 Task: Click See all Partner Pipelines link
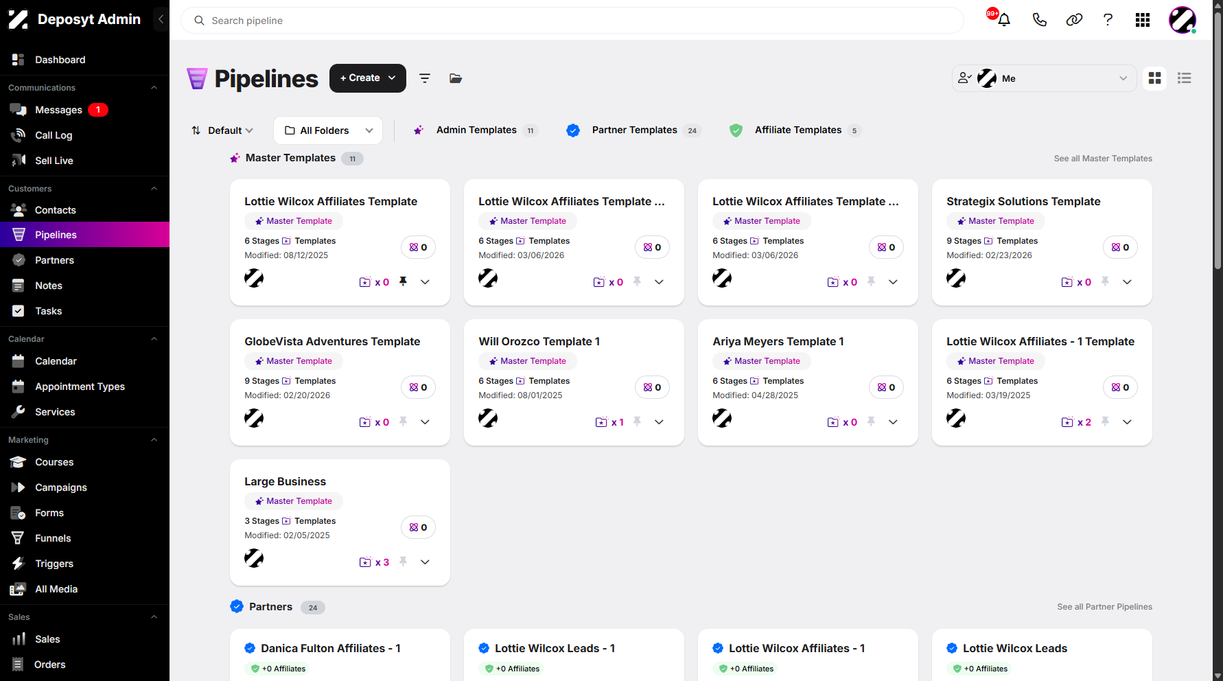pos(1104,607)
